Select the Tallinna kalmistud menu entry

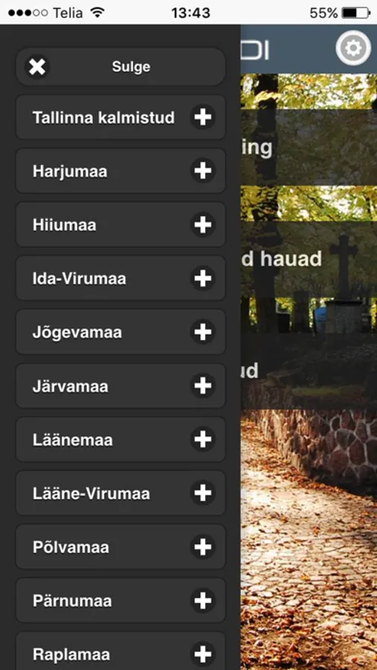click(x=120, y=117)
